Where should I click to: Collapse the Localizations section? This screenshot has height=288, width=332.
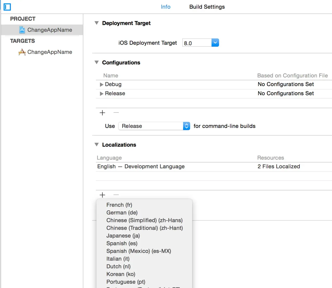point(97,145)
